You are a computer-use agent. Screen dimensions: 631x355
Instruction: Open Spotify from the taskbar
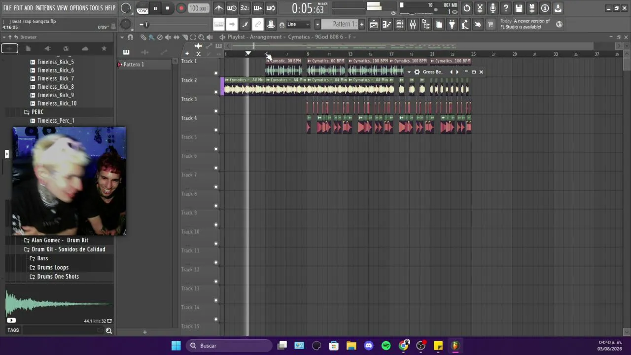pyautogui.click(x=386, y=346)
